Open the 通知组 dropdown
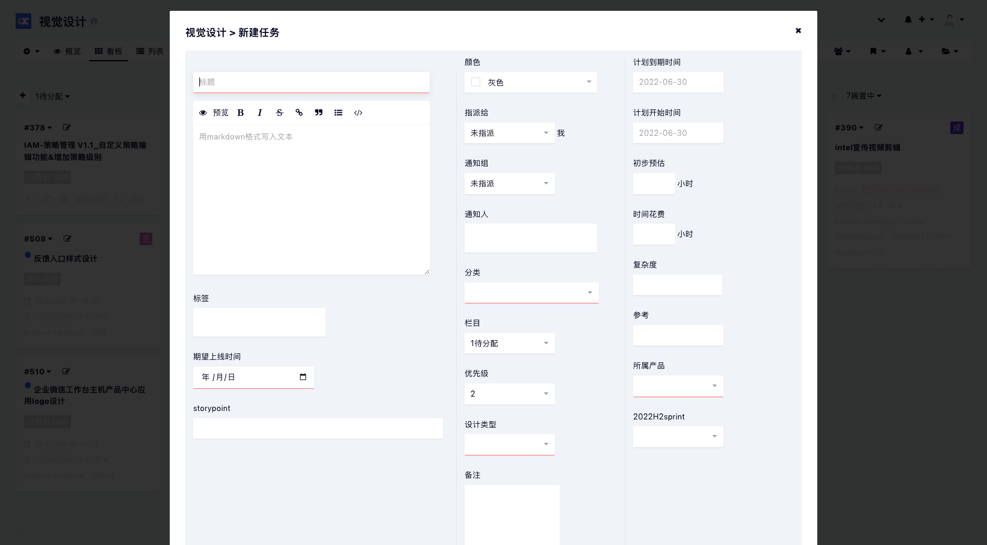This screenshot has height=545, width=987. tap(510, 183)
